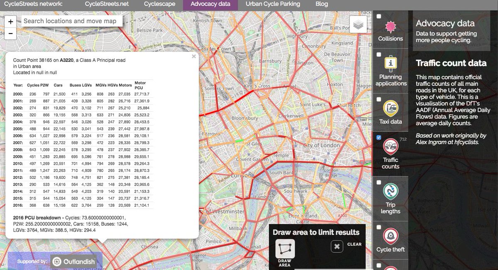Click the Taxi data layer icon
The height and width of the screenshot is (270, 498).
390,109
